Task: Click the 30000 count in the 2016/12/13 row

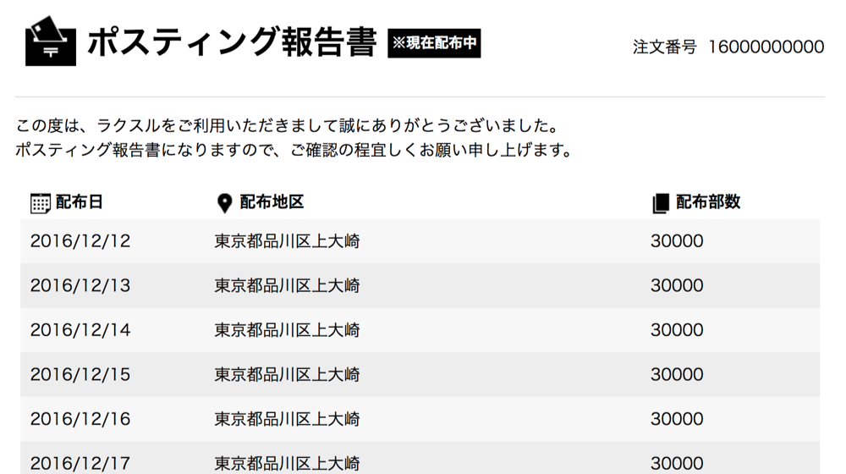Action: 677,286
